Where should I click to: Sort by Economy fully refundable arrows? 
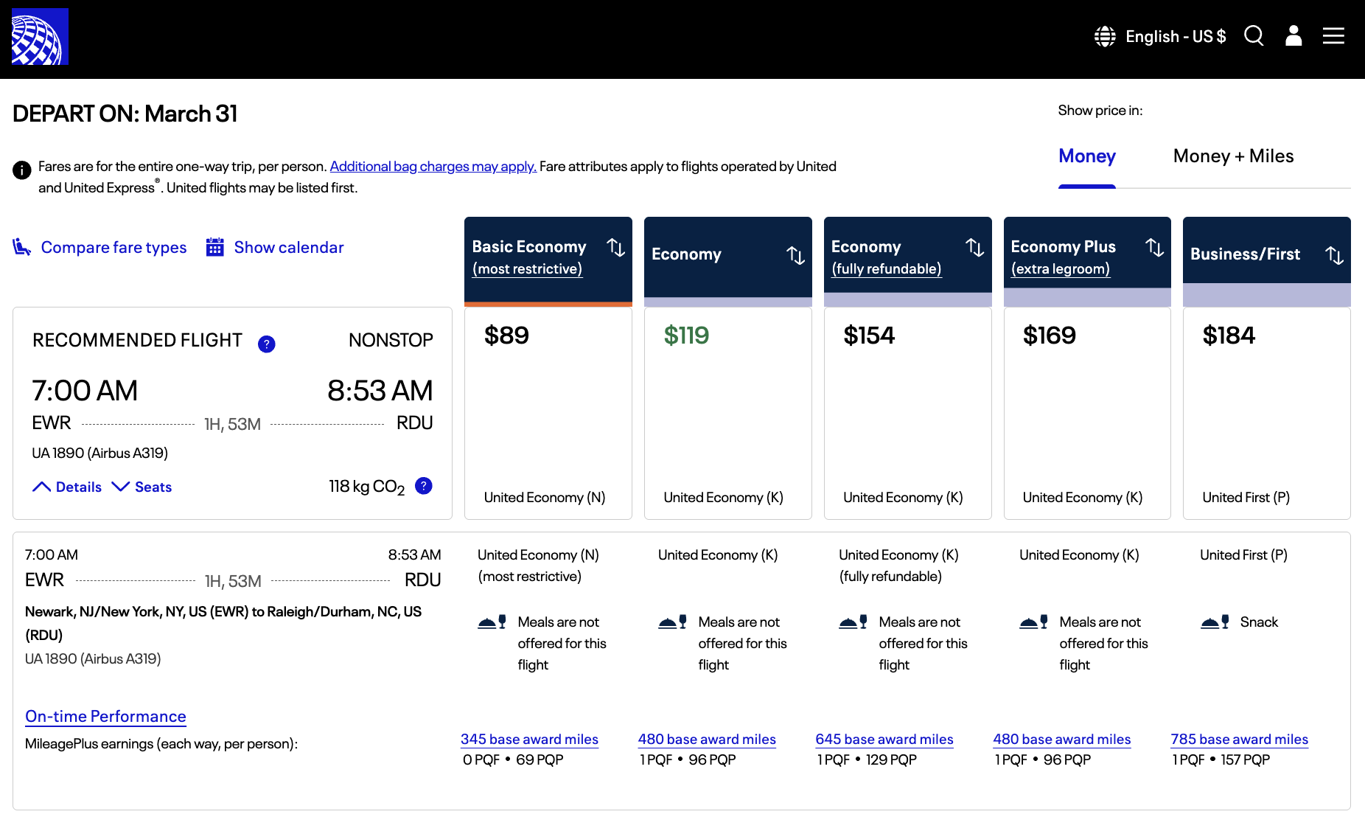click(x=975, y=248)
